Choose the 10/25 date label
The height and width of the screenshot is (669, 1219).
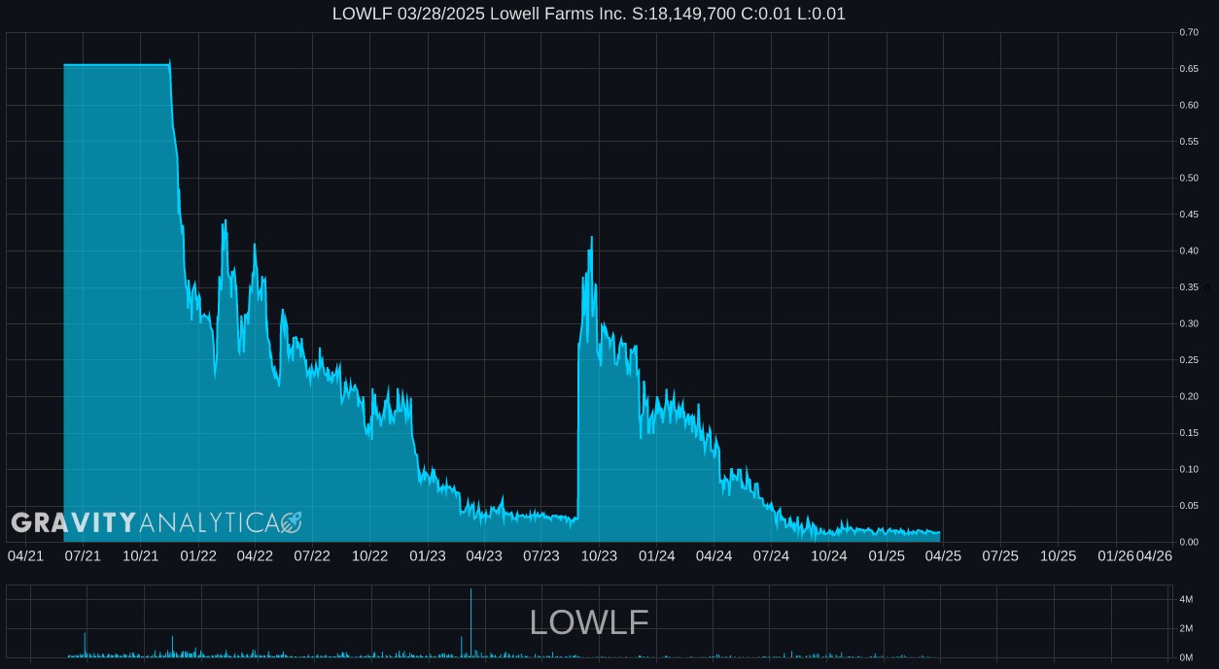(1059, 555)
